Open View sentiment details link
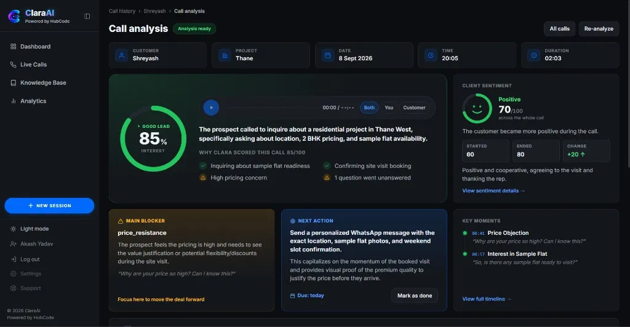 click(x=493, y=191)
